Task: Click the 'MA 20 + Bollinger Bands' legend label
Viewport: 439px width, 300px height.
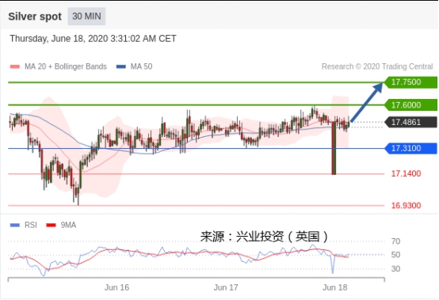Action: 66,66
